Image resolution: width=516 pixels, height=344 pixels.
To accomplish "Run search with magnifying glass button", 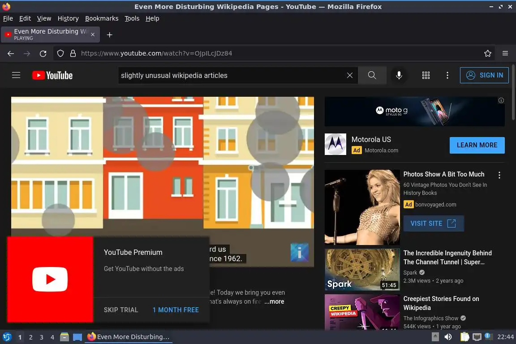I will click(x=372, y=75).
